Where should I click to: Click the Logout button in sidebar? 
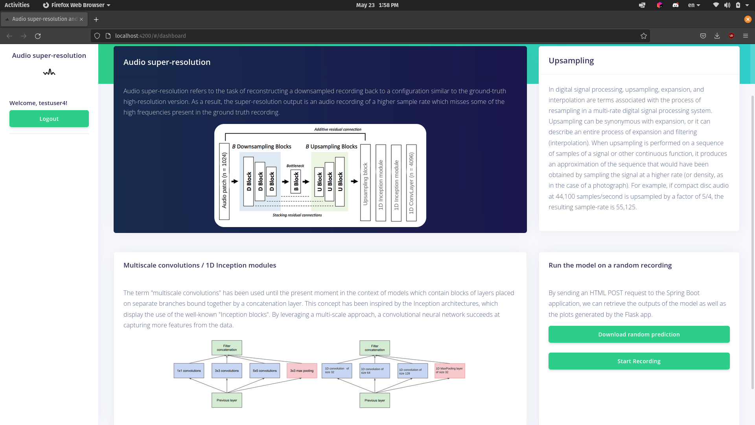[49, 119]
